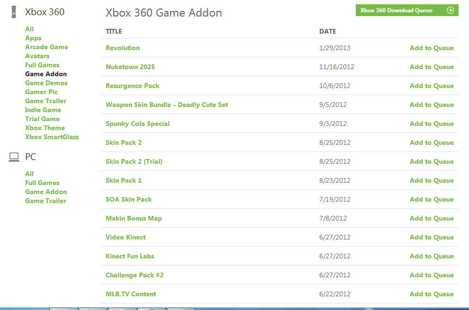Open the Apps category
The height and width of the screenshot is (310, 469).
tap(33, 38)
